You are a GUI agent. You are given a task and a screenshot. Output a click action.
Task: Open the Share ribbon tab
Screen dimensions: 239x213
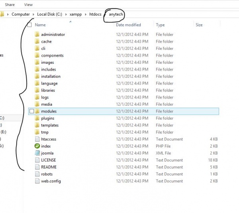click(10, 4)
